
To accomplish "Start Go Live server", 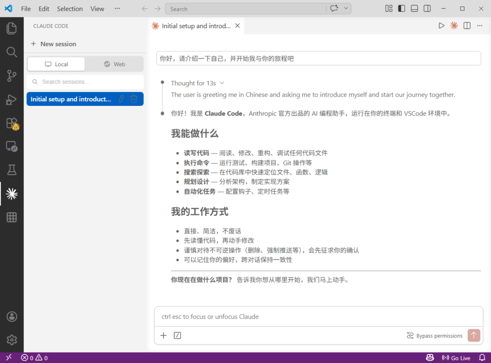I will pos(456,358).
